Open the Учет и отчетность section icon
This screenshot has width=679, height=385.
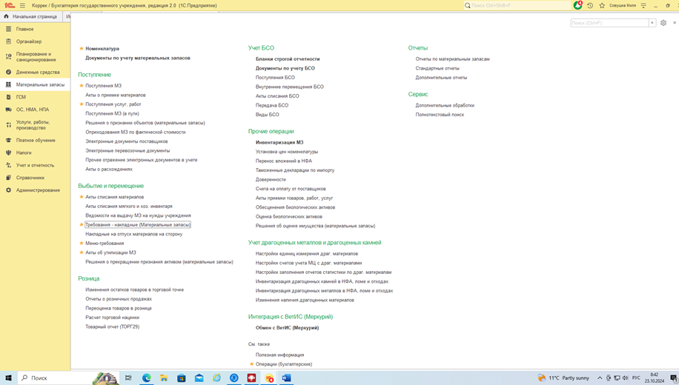[x=8, y=165]
